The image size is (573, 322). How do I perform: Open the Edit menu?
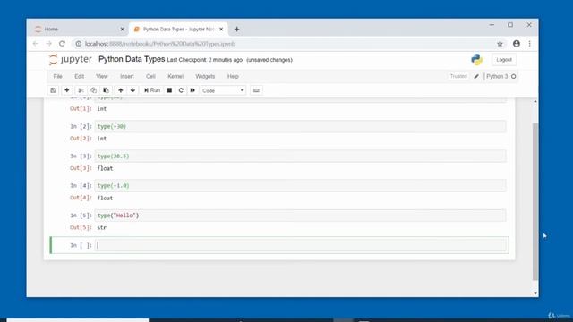(80, 76)
